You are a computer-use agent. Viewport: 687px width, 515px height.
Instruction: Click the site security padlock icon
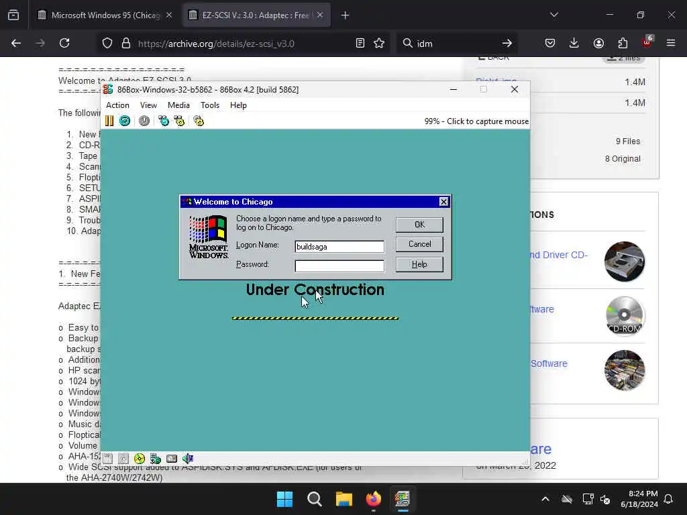coord(126,44)
